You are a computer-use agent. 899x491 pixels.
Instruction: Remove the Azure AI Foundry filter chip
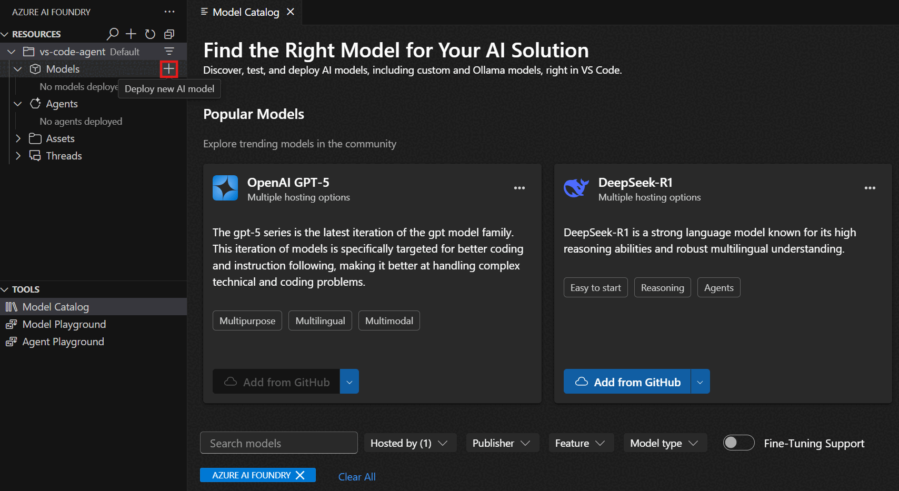tap(301, 475)
